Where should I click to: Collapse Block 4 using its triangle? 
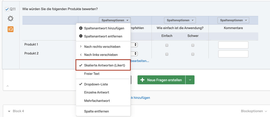click(9, 111)
